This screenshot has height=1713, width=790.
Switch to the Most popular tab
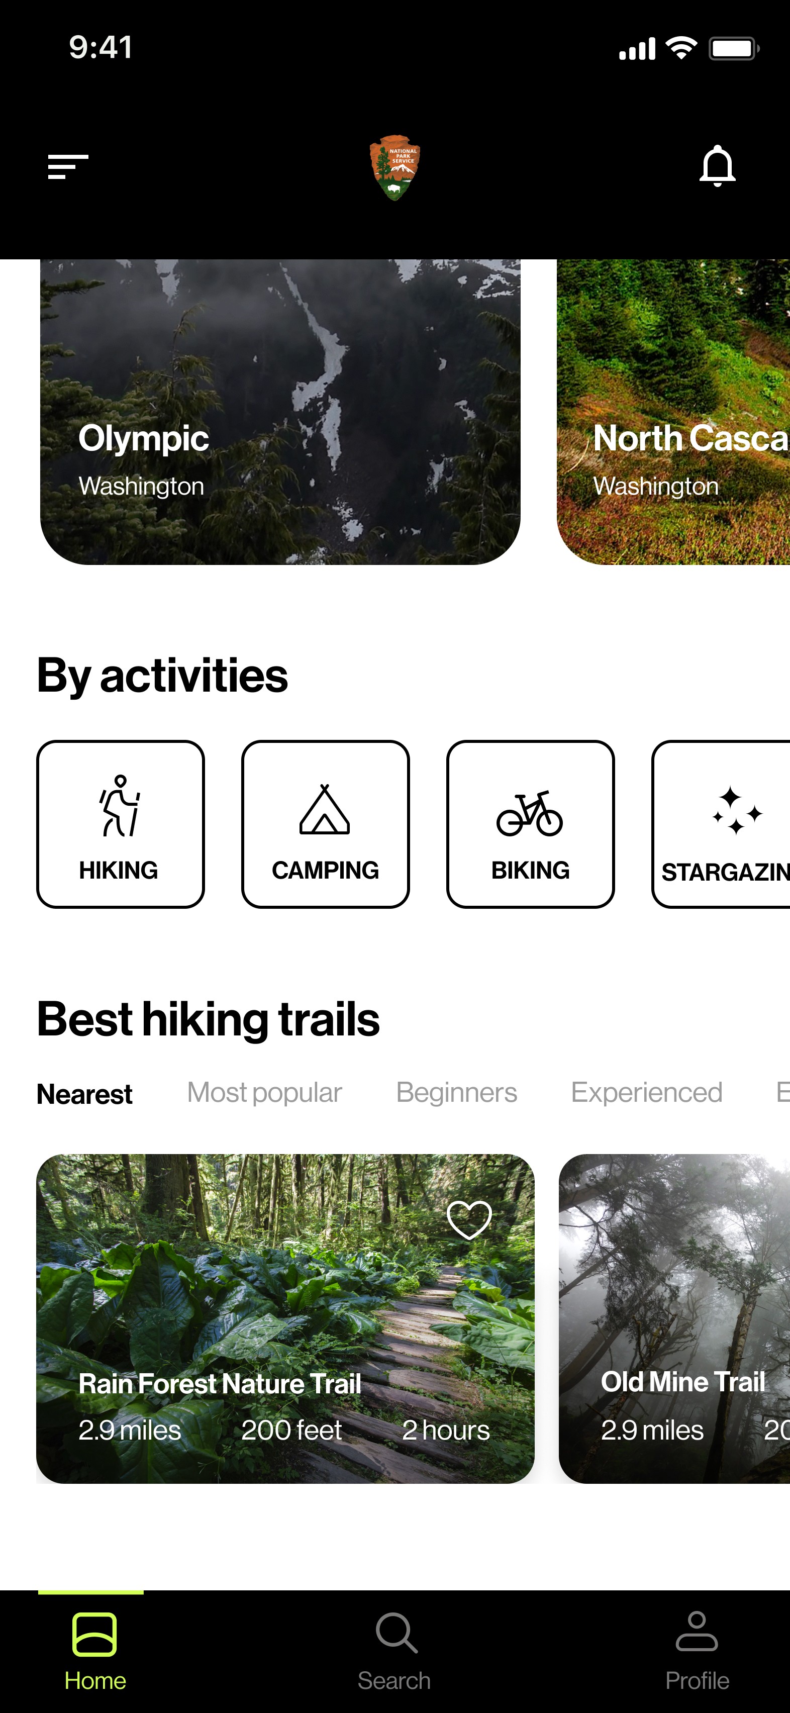pos(264,1093)
